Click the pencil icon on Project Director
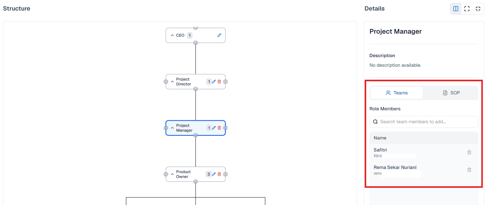The height and width of the screenshot is (205, 488). coord(214,81)
